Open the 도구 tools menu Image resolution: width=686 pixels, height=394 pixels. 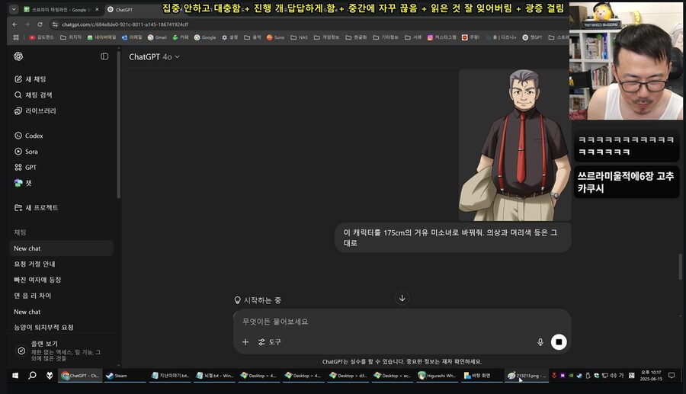(x=270, y=342)
